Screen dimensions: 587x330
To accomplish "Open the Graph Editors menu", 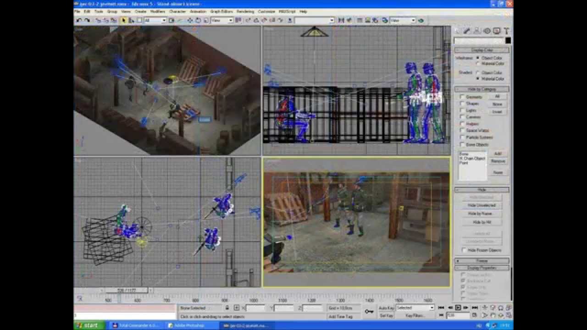I will point(222,11).
